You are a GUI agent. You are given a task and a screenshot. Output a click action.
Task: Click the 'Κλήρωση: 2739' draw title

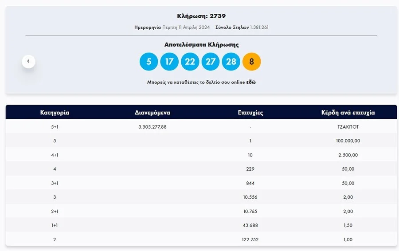[201, 16]
